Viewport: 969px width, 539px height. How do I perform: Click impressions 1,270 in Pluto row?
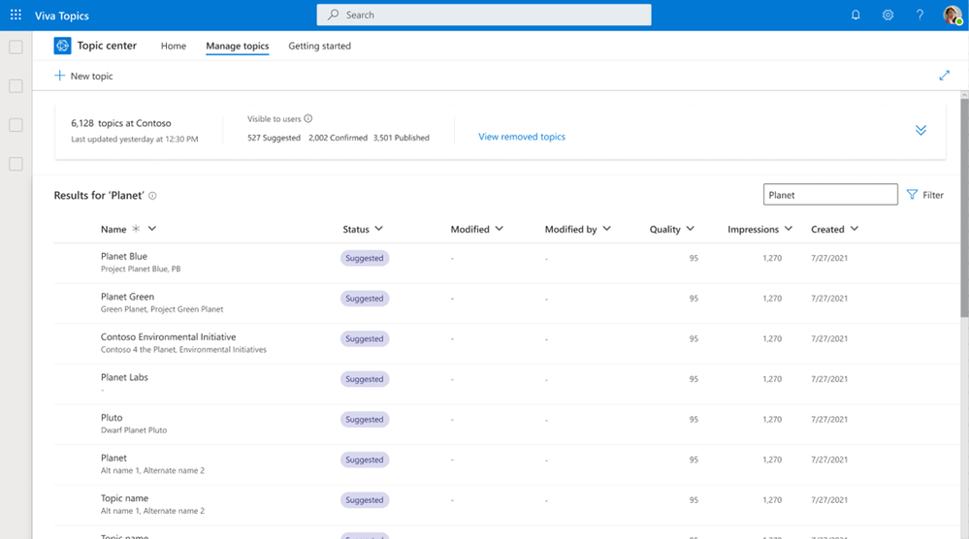pos(772,419)
